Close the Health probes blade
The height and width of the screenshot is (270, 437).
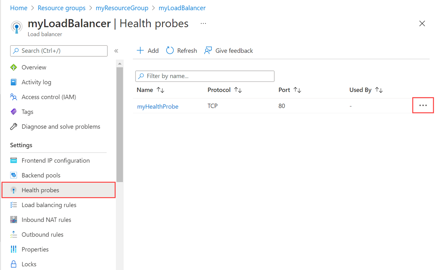(422, 24)
